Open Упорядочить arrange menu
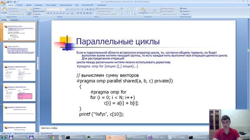The image size is (250, 140). 143,10
